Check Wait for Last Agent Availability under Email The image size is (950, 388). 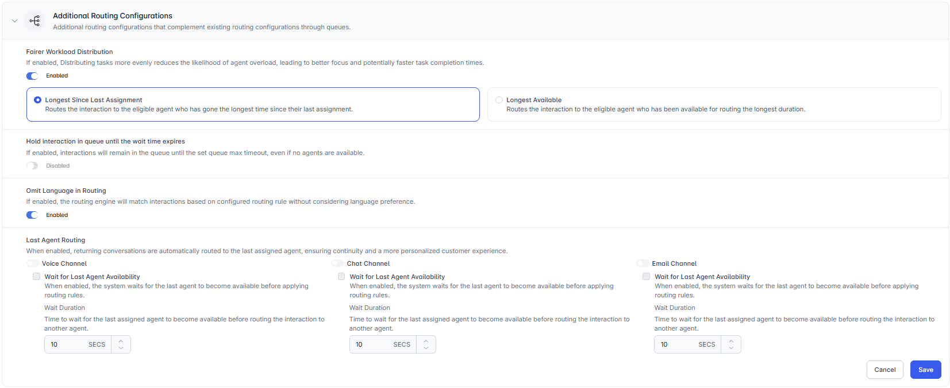647,277
